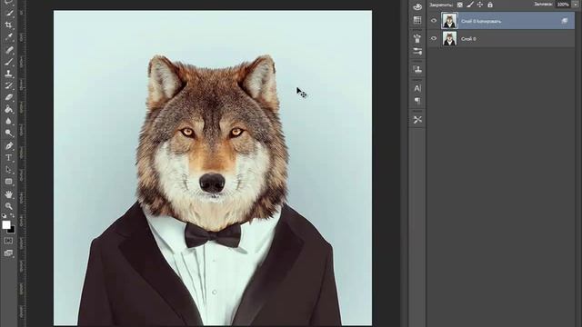Image resolution: width=582 pixels, height=327 pixels.
Task: Open the Swatches panel icon
Action: point(417,20)
